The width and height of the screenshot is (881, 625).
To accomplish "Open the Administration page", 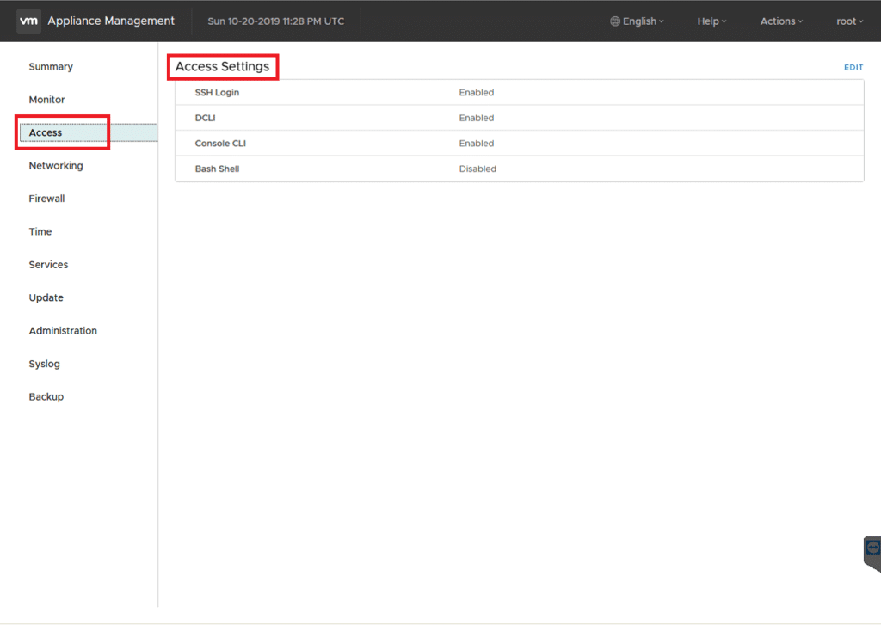I will [63, 331].
